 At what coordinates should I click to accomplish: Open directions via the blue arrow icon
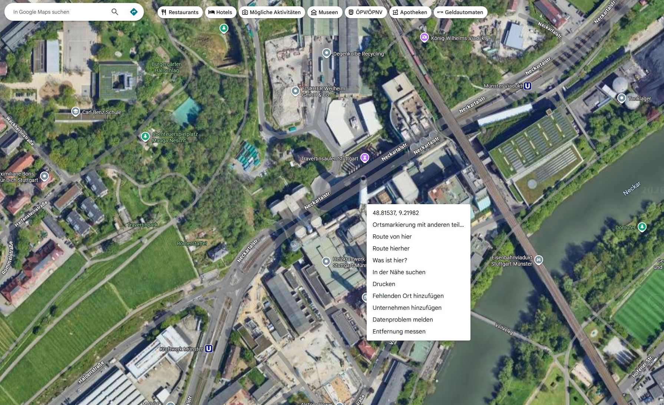click(134, 12)
